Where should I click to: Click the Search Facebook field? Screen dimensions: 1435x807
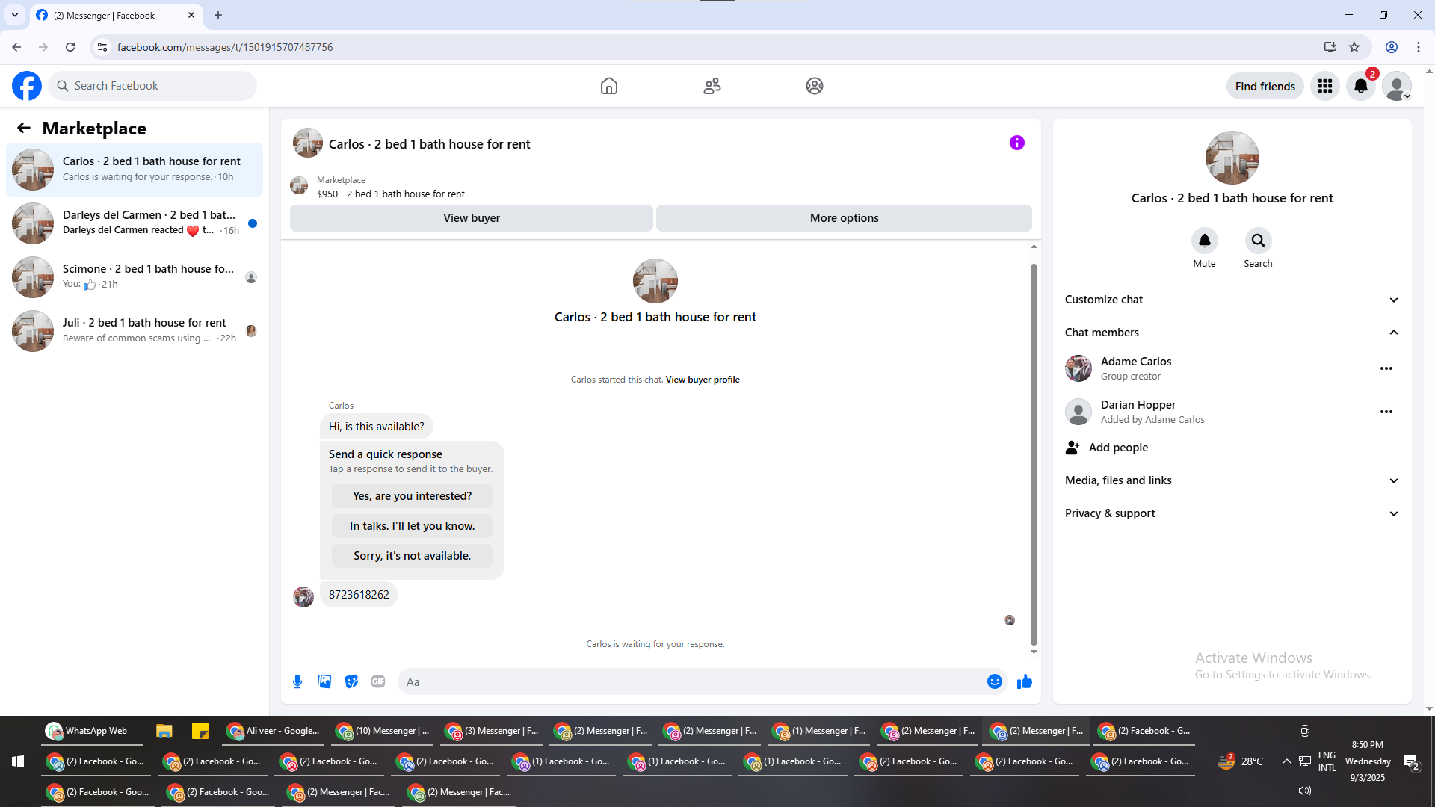pyautogui.click(x=152, y=86)
